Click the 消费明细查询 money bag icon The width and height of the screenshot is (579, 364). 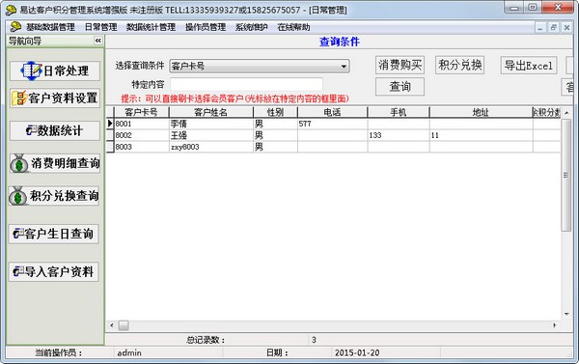19,163
